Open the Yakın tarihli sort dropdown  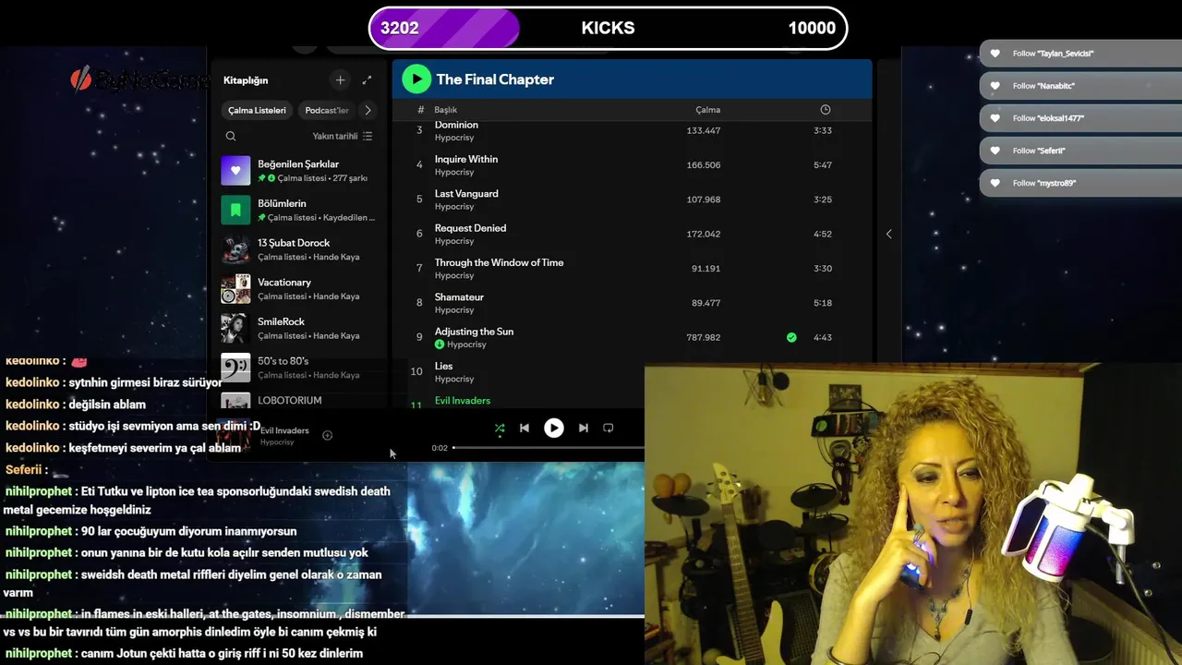[x=342, y=136]
